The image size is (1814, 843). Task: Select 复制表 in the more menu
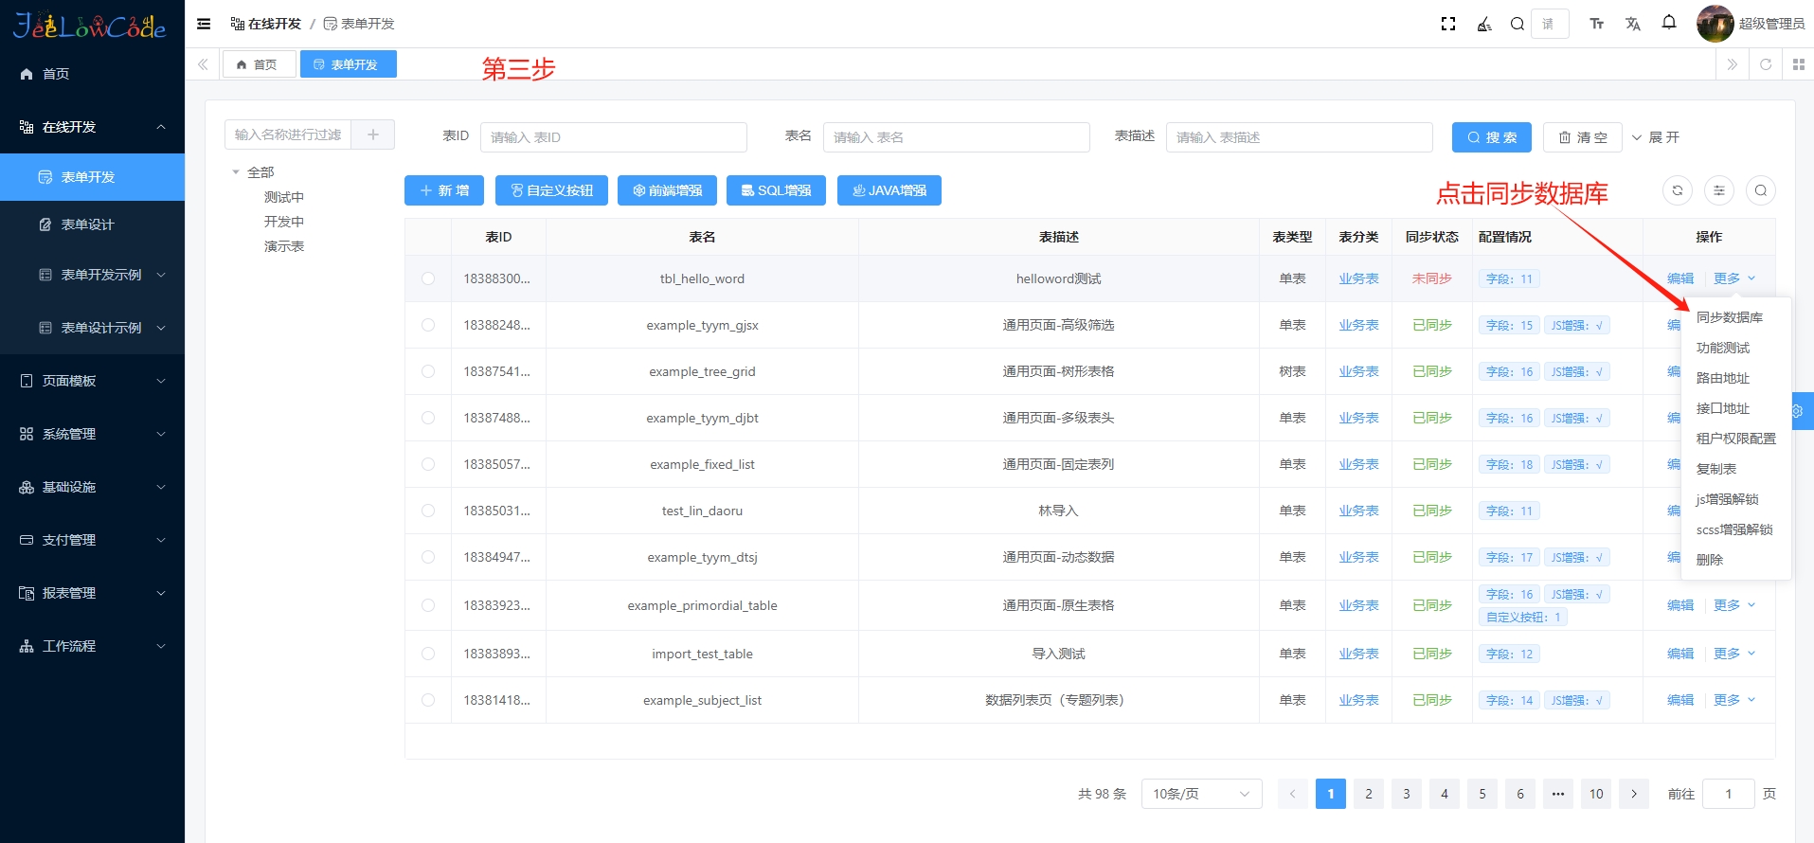tap(1715, 469)
